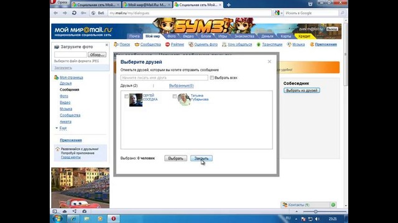Close the Выберите друзей dialog with X

tap(269, 61)
